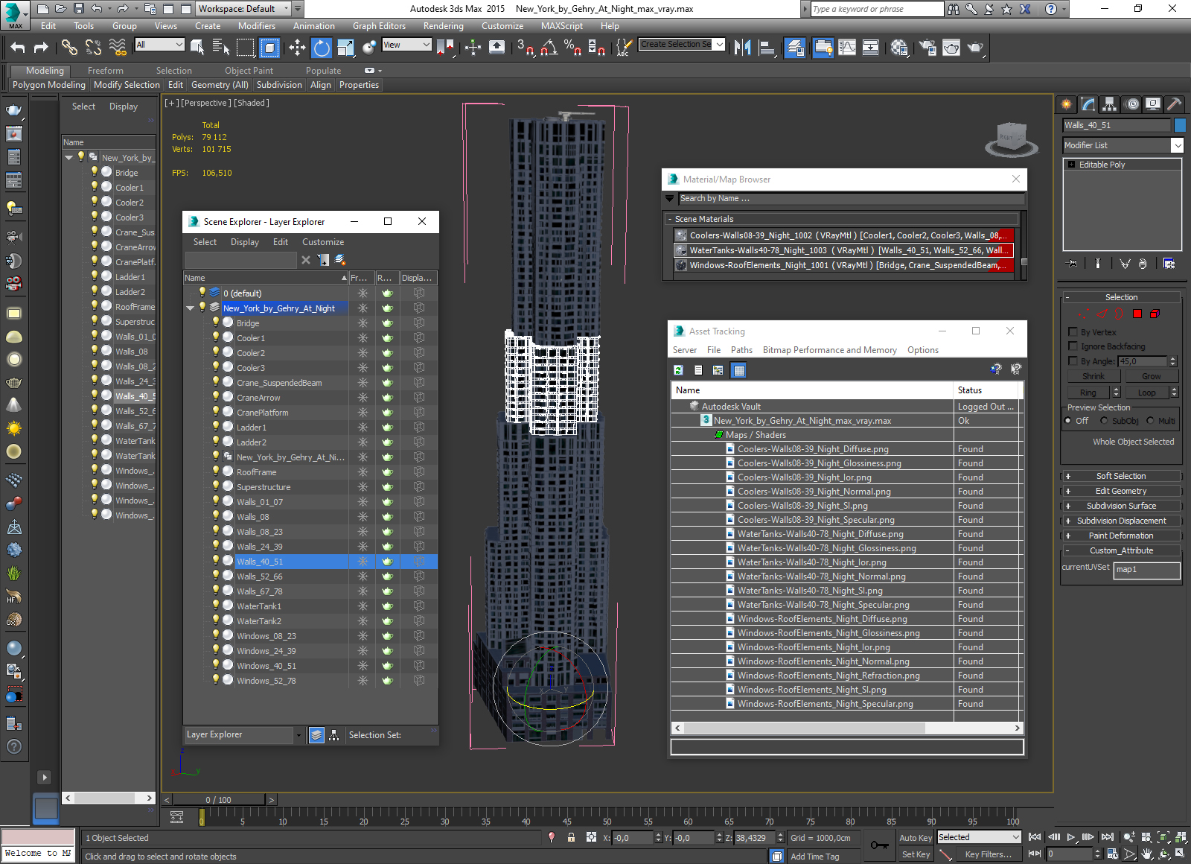
Task: Open the Selection Filter All dropdown
Action: point(159,45)
